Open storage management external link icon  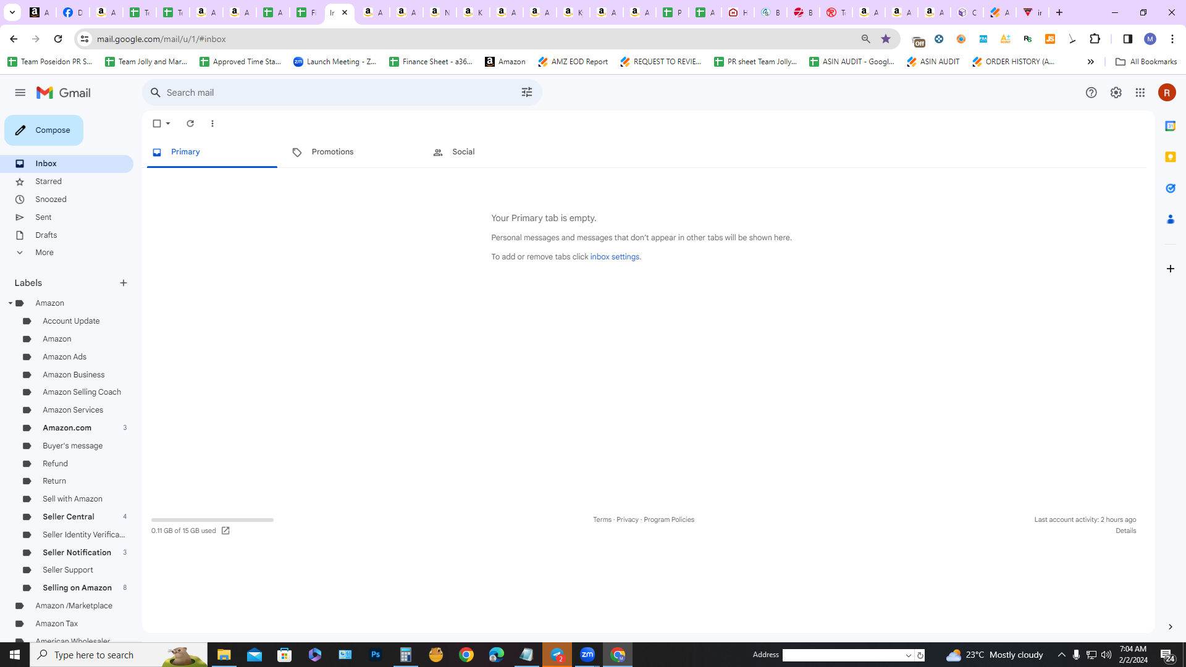coord(225,531)
